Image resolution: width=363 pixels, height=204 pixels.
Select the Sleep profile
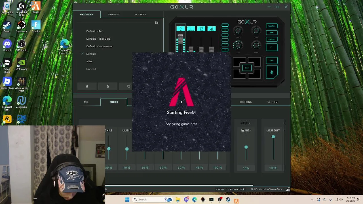pos(90,61)
